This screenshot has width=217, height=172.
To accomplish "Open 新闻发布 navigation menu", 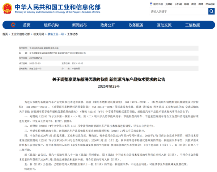I will (79, 25).
